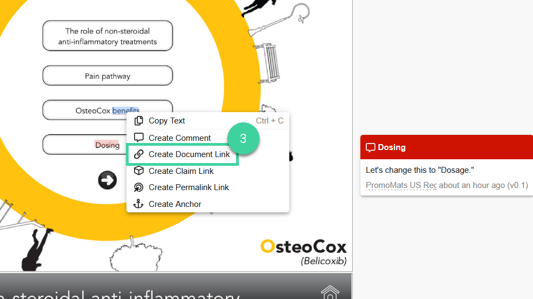Choose Create Comment menu entry
Viewport: 533px width, 299px height.
click(208, 138)
